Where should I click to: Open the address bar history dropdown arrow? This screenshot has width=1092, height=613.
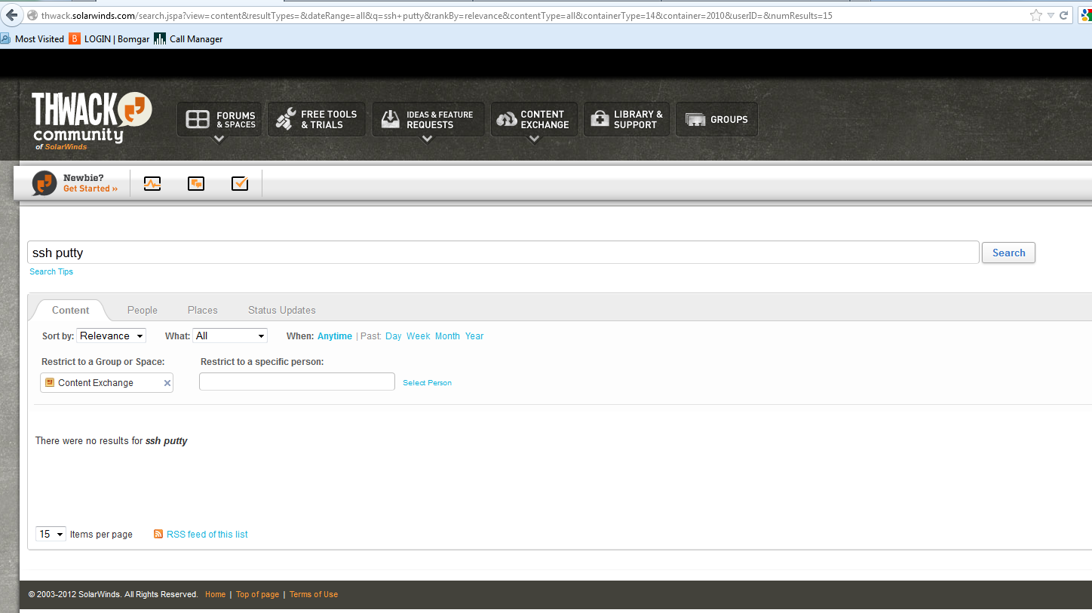coord(1051,15)
